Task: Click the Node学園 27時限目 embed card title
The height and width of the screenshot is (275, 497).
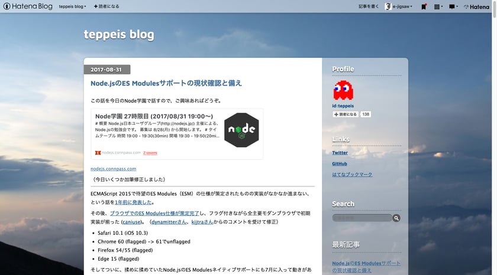Action: coord(154,116)
